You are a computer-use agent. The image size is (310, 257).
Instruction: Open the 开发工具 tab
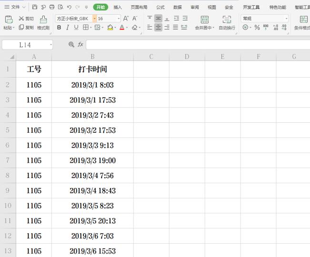(251, 7)
